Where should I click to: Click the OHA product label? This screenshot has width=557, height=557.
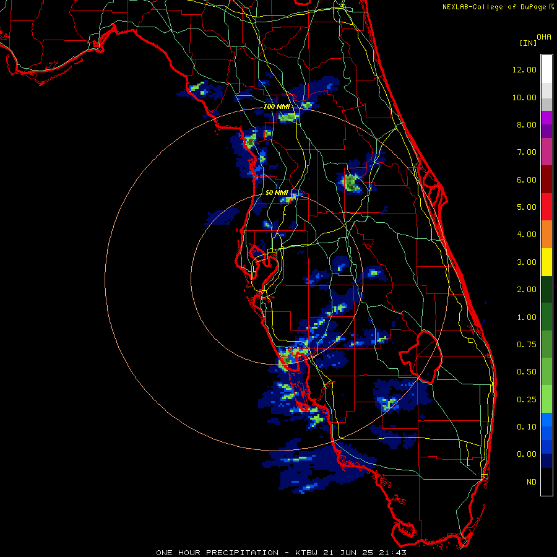pyautogui.click(x=544, y=37)
